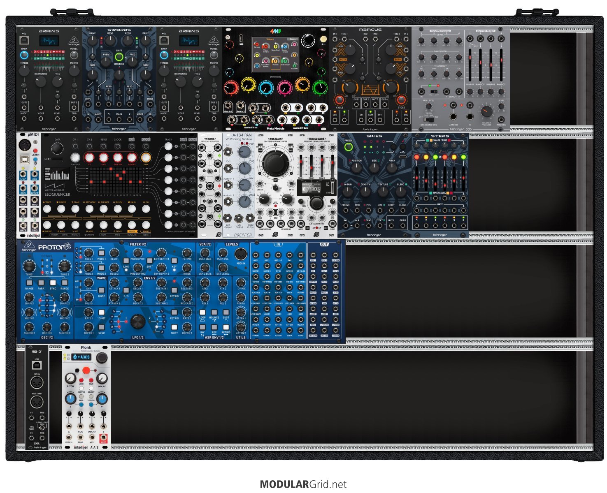Click the blue BANK button on the leftmost Brains
607x493 pixels.
click(x=24, y=55)
